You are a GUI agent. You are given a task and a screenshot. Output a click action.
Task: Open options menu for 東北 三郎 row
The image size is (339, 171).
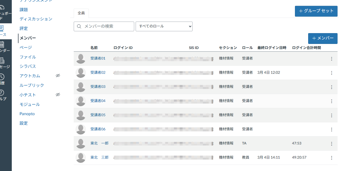coord(332,158)
